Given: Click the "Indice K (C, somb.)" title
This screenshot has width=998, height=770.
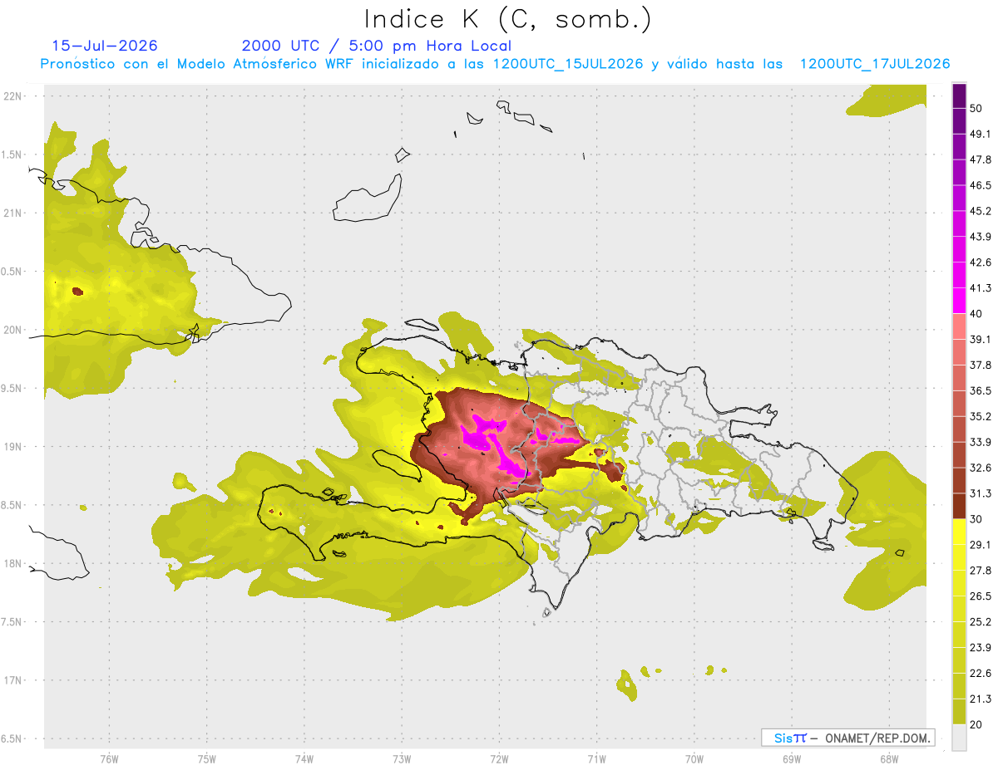Looking at the screenshot, I should pos(508,19).
